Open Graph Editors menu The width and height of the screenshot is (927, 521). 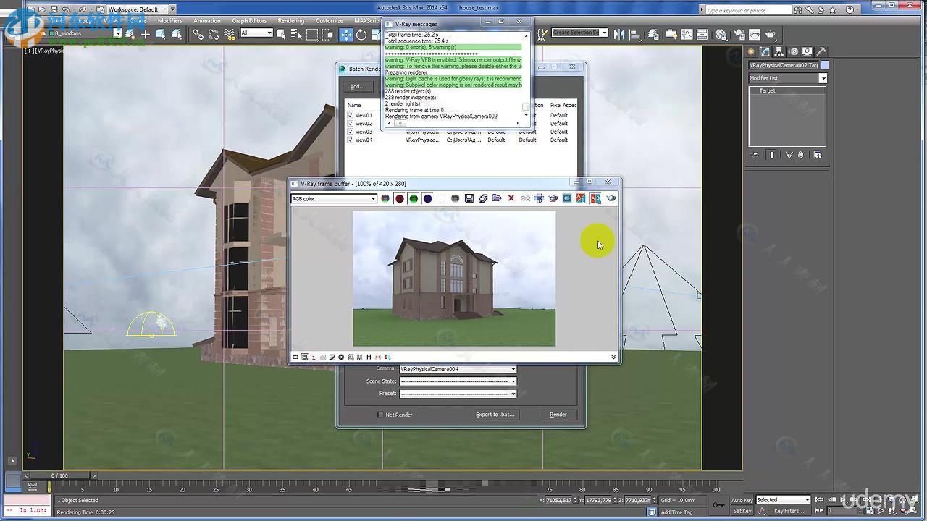[x=249, y=21]
